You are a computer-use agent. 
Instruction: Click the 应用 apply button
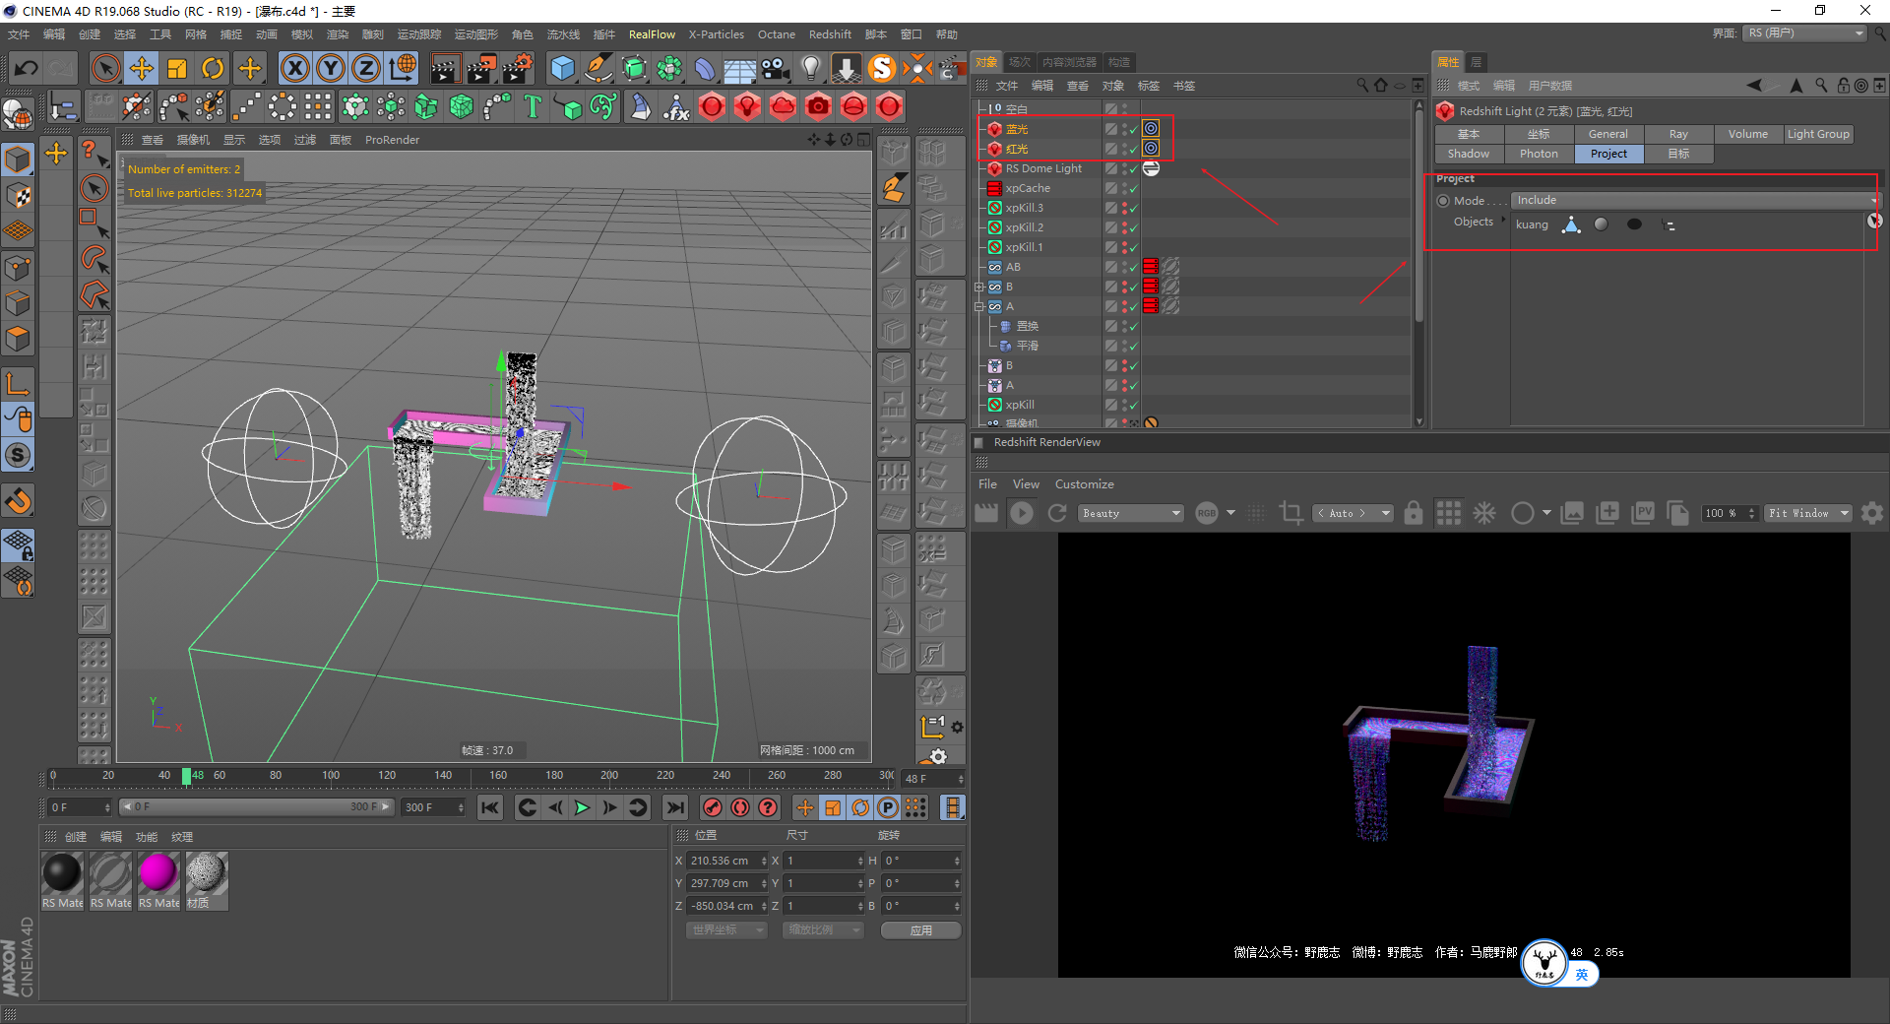click(920, 930)
